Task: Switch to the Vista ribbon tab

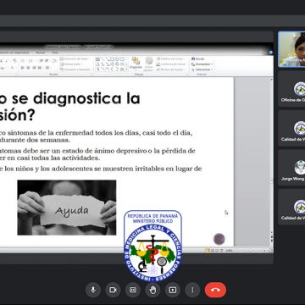Action: [x=55, y=53]
